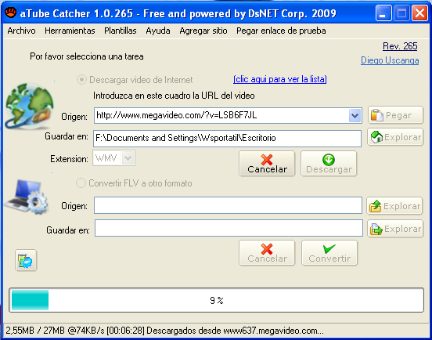
Task: Expand the Origen URL dropdown arrow
Action: pos(355,115)
